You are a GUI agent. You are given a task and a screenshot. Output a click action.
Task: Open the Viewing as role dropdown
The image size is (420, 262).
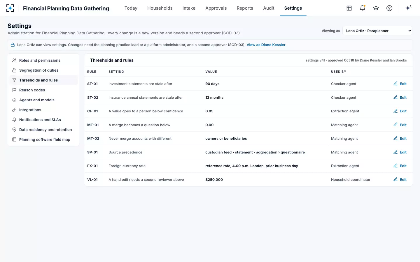click(x=377, y=31)
